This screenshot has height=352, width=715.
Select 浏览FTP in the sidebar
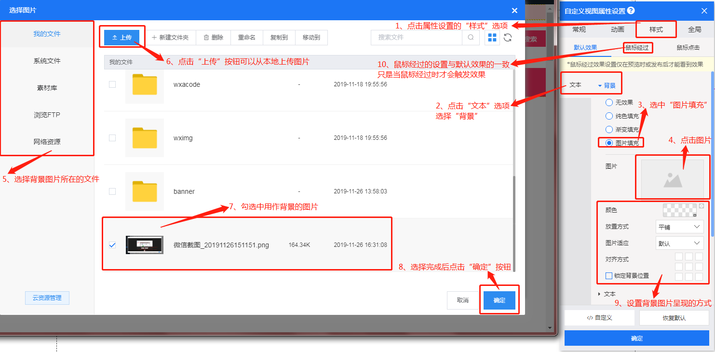[x=47, y=115]
